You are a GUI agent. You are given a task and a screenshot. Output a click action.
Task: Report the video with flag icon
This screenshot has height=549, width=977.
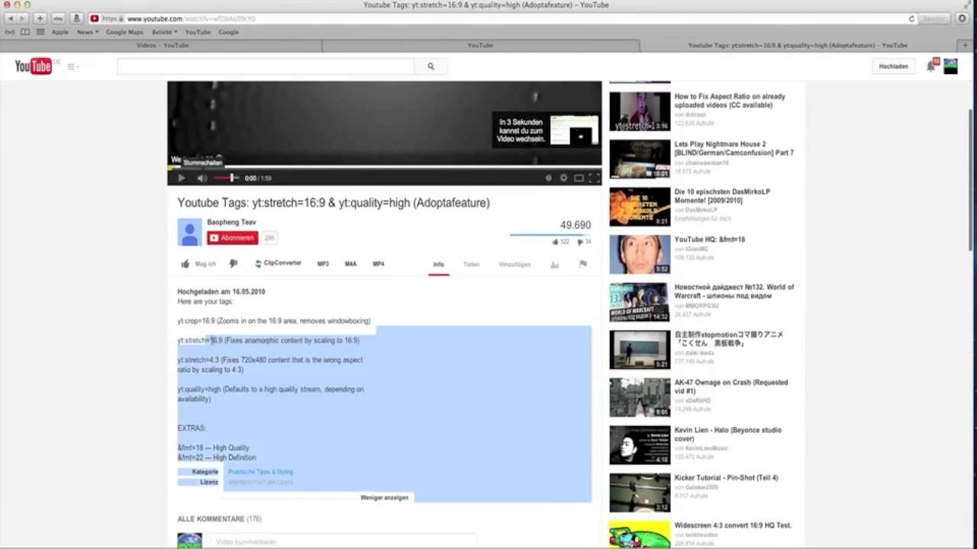[x=582, y=265]
